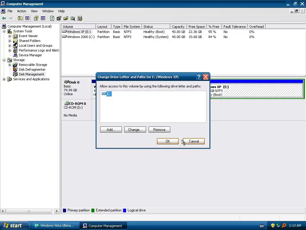The height and width of the screenshot is (230, 306).
Task: Click the Volume column header
Action: click(79, 27)
